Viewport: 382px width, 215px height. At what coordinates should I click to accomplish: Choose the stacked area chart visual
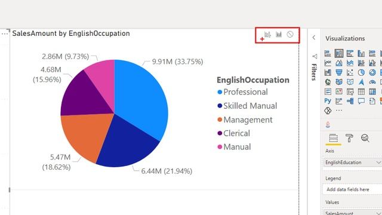[x=350, y=63]
